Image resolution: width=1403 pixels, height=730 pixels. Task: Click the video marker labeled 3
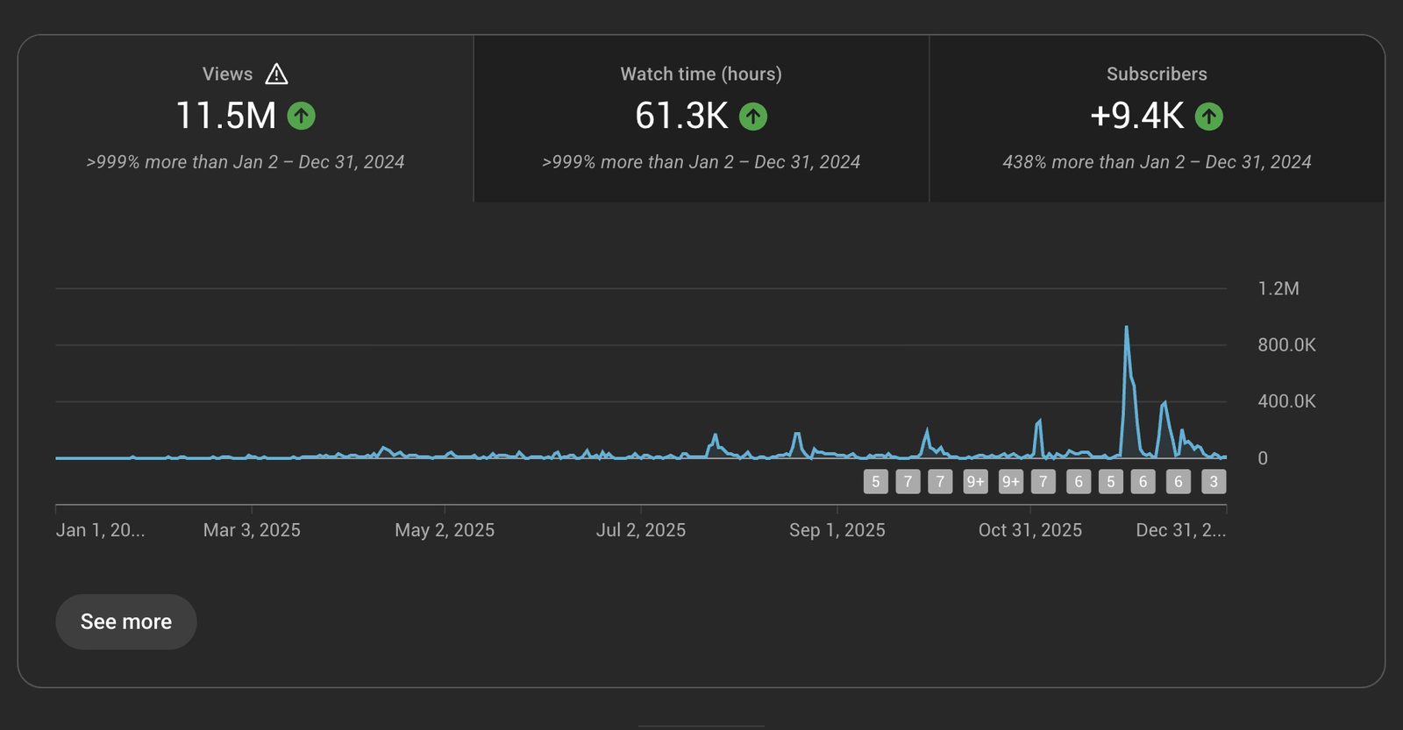pos(1214,481)
